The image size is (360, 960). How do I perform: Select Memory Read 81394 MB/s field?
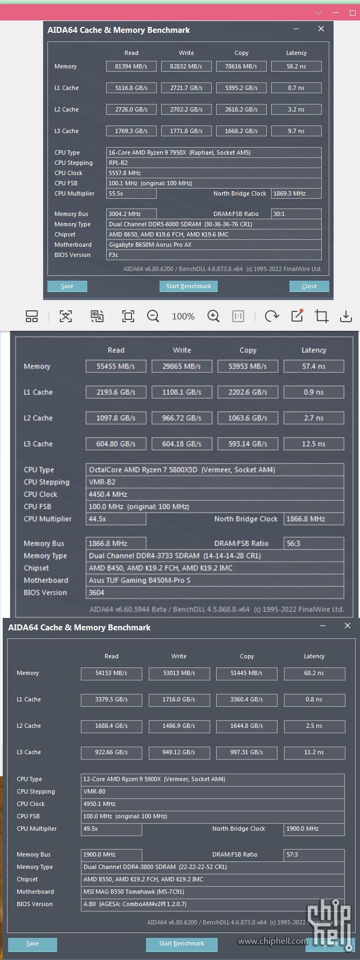(131, 66)
